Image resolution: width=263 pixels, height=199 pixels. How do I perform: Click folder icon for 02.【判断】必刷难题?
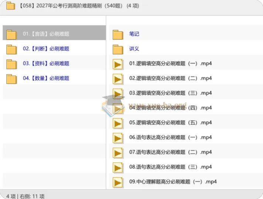pyautogui.click(x=11, y=50)
